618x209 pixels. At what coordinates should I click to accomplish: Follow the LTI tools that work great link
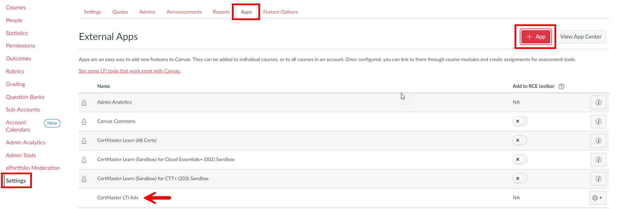click(130, 71)
